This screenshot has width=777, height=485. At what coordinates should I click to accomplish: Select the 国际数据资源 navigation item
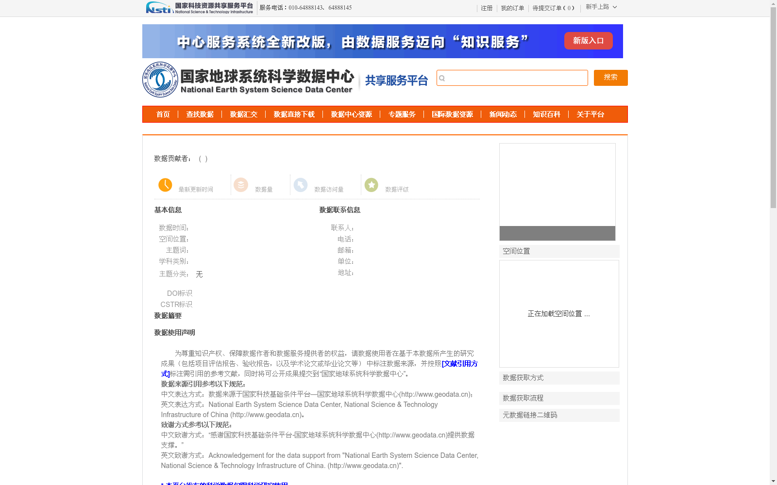click(x=453, y=114)
